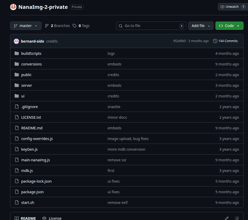Open the 'more mdb conversion' commit message
The image size is (248, 220).
[x=126, y=149]
